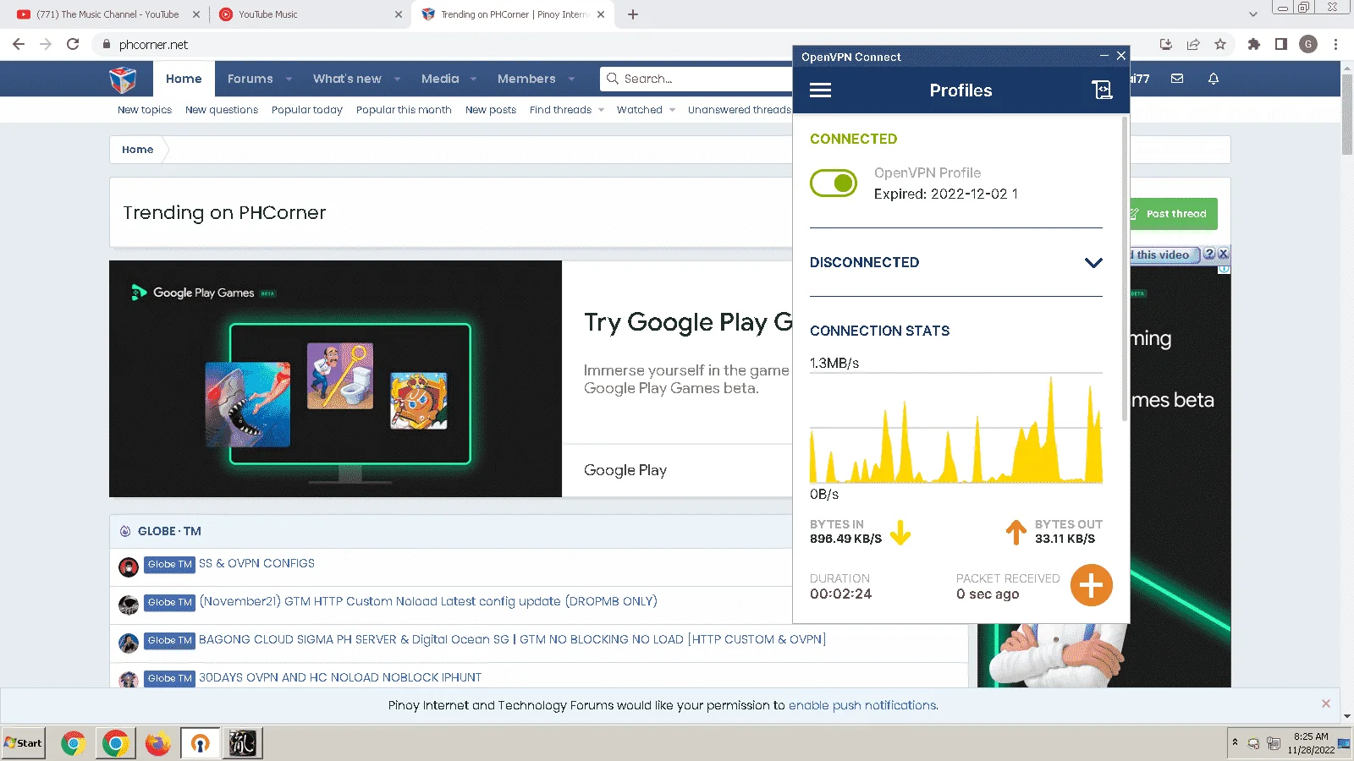Viewport: 1354px width, 761px height.
Task: Show hidden system tray icons
Action: pos(1236,742)
